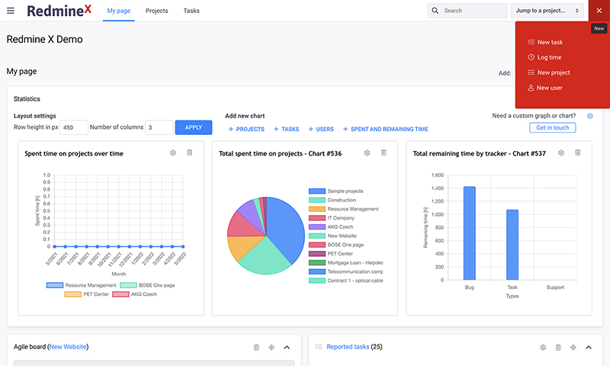Add Spent and remaining time chart
This screenshot has height=366, width=610.
click(x=386, y=129)
